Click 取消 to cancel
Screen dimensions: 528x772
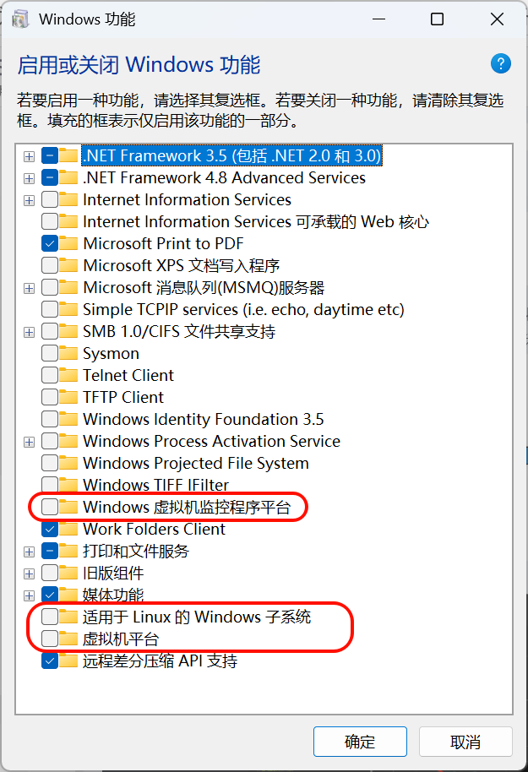click(465, 742)
